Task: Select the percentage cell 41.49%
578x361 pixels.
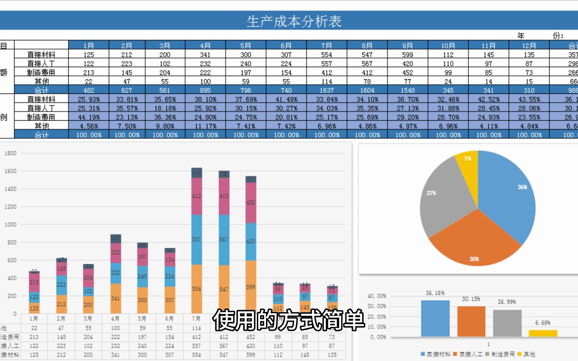Action: tap(286, 99)
